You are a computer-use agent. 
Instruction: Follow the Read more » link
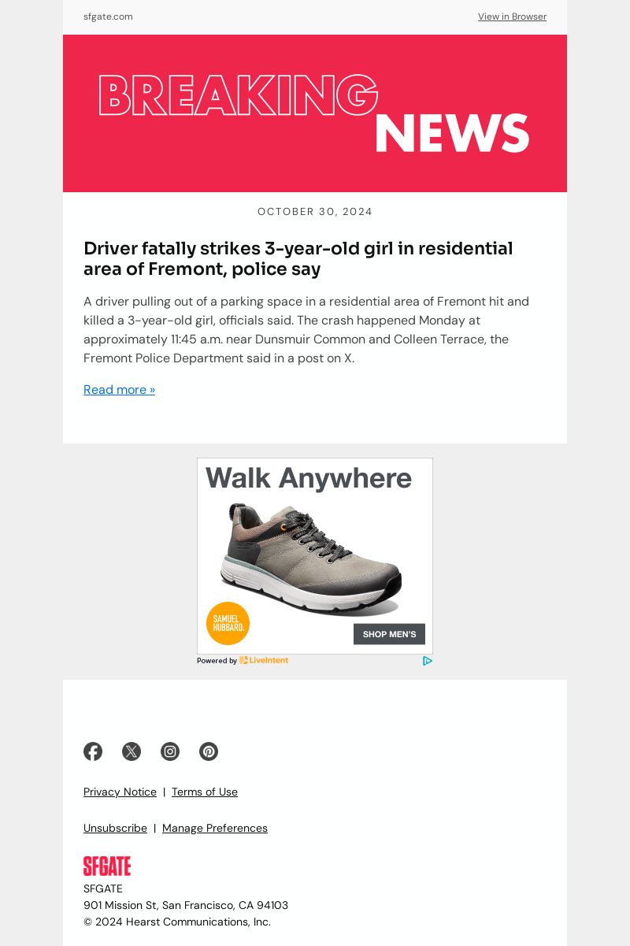120,390
